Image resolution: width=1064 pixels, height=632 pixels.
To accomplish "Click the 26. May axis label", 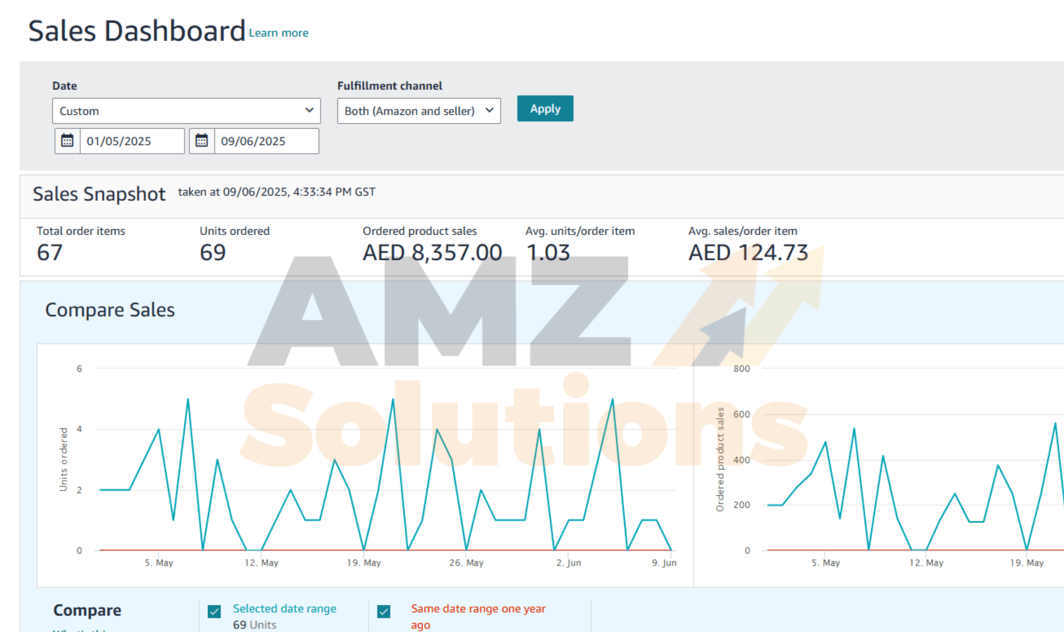I will point(466,562).
